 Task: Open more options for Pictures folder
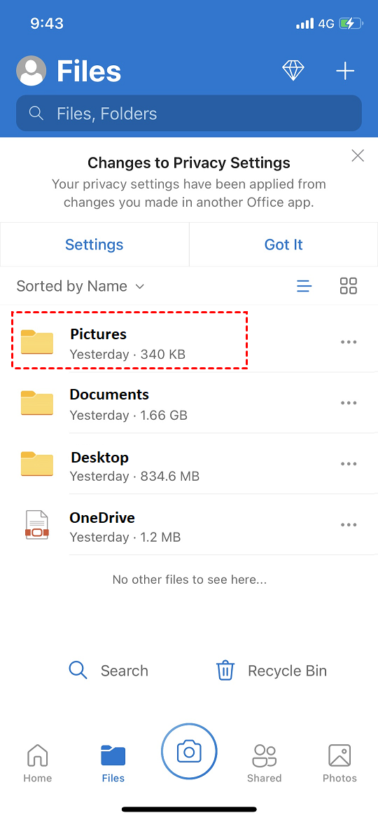(x=348, y=342)
